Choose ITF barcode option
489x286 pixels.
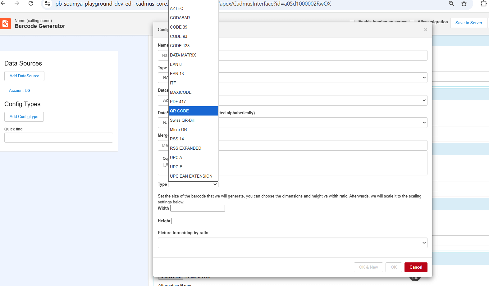click(x=193, y=83)
